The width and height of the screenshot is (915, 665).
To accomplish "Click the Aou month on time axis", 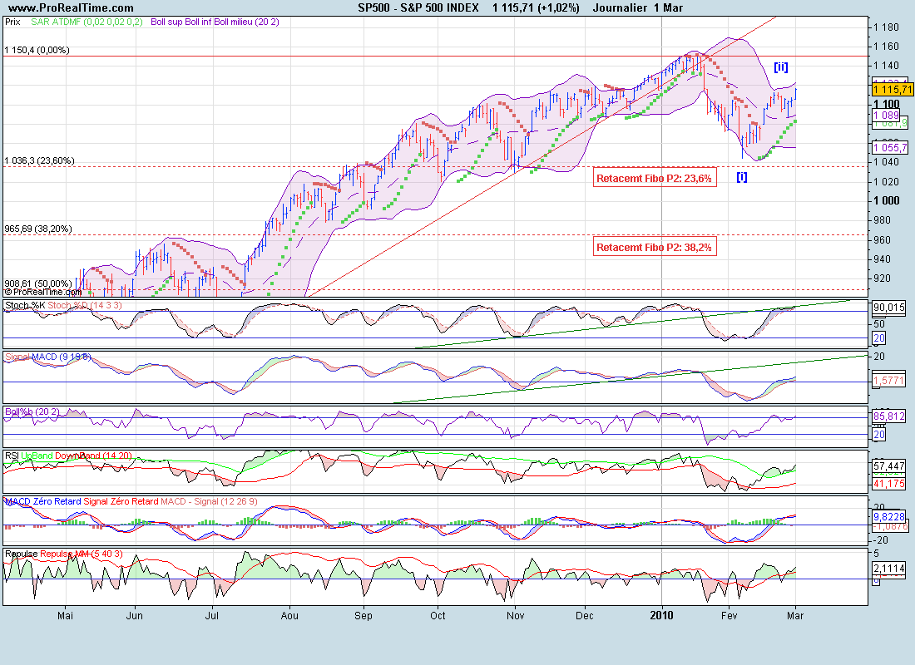I will click(289, 615).
